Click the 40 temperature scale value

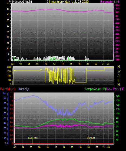pos(117,140)
